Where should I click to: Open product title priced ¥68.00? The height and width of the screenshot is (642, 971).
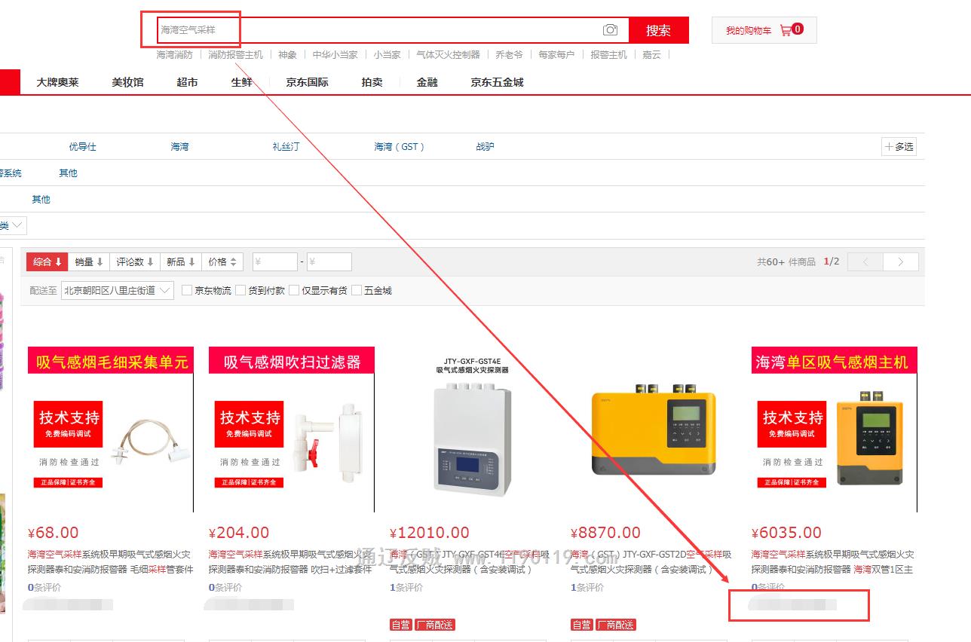pos(111,562)
